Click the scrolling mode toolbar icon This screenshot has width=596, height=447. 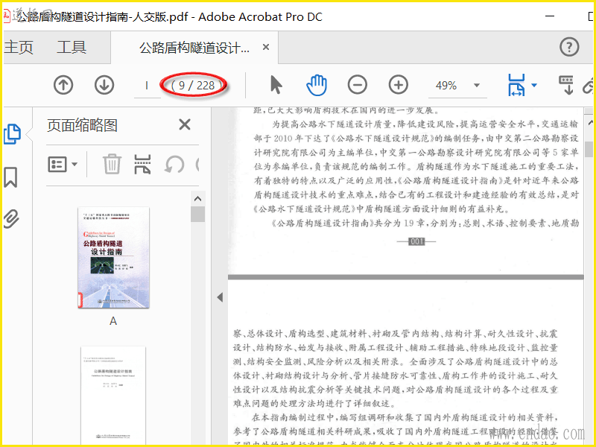(566, 85)
